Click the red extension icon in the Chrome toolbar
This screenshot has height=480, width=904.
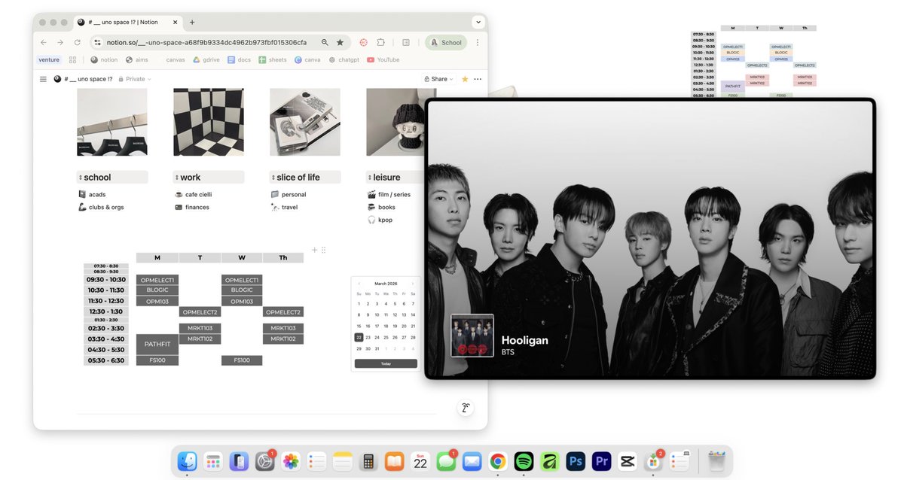(x=363, y=43)
